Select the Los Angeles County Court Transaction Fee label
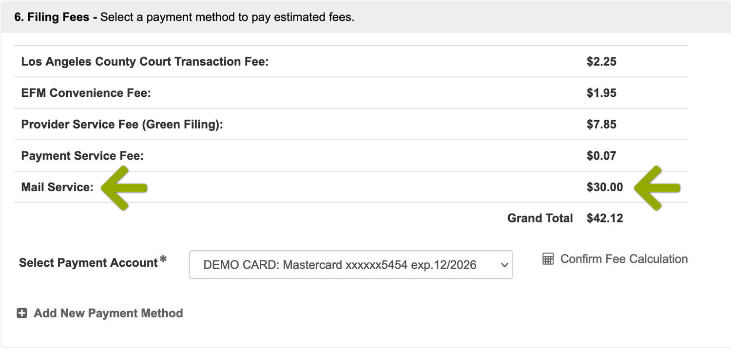The width and height of the screenshot is (731, 348). (x=145, y=62)
